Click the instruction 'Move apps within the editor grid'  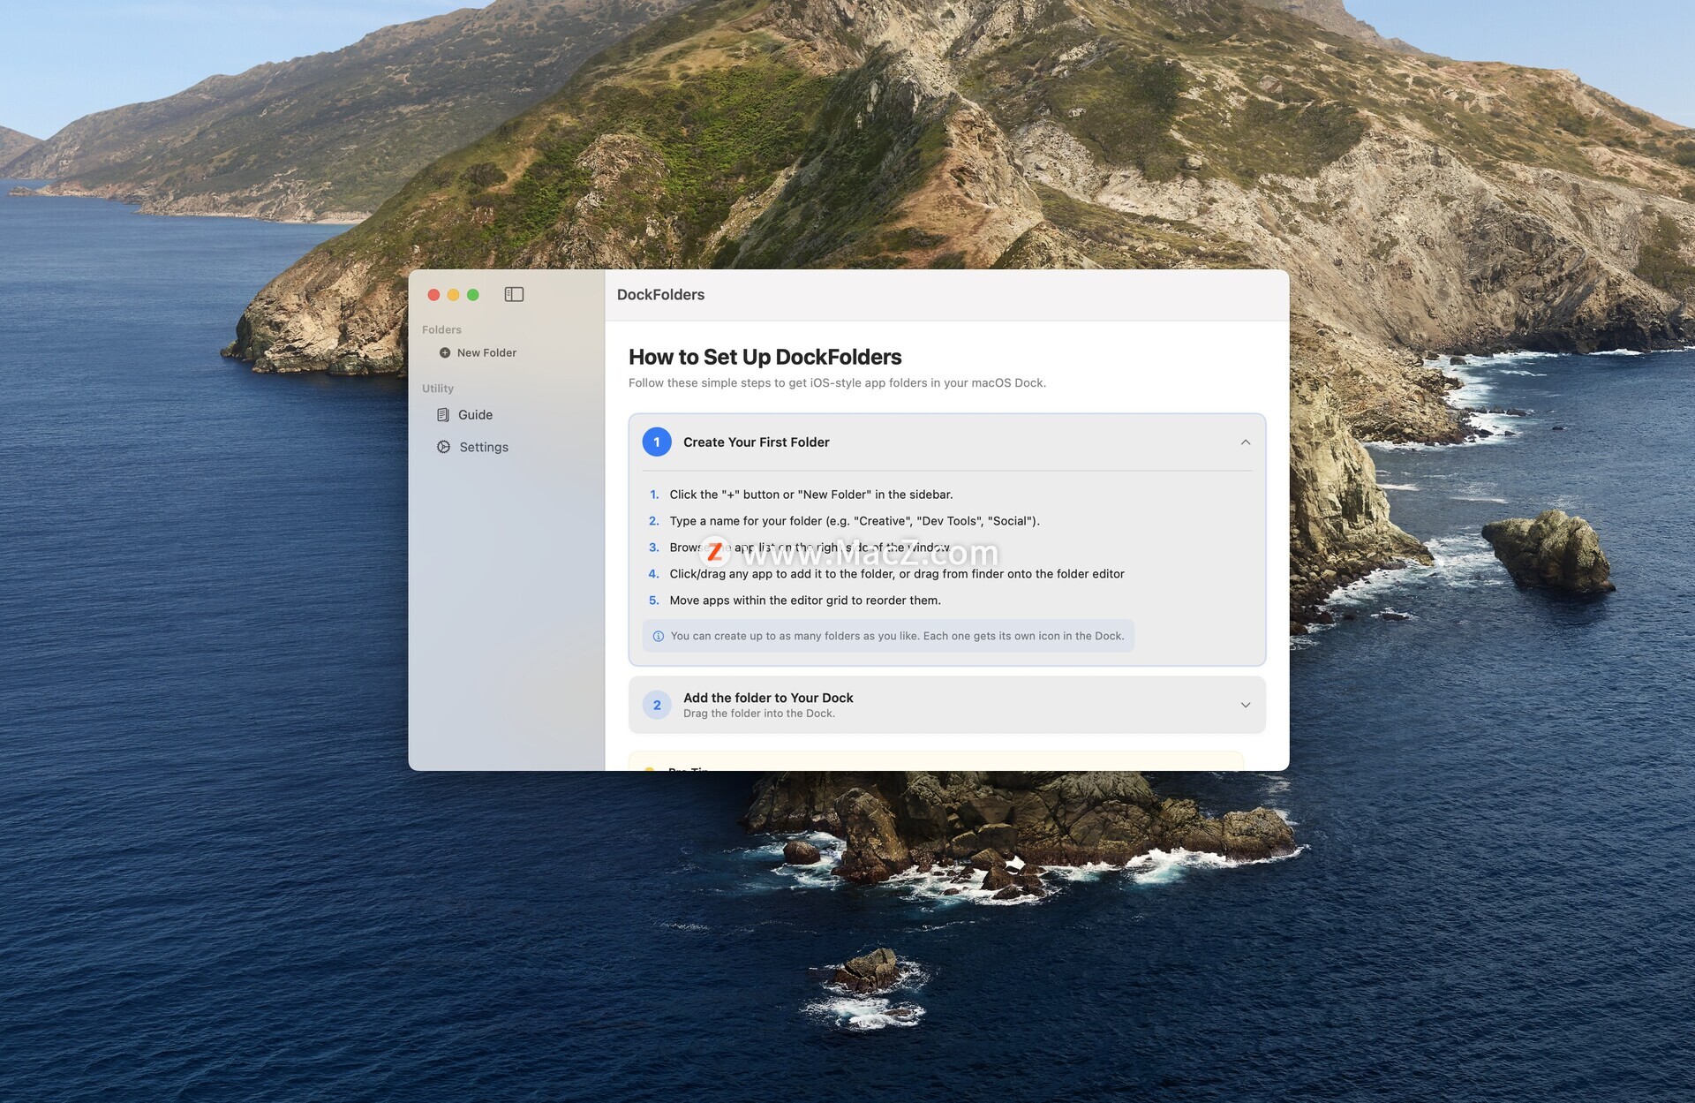click(x=805, y=601)
